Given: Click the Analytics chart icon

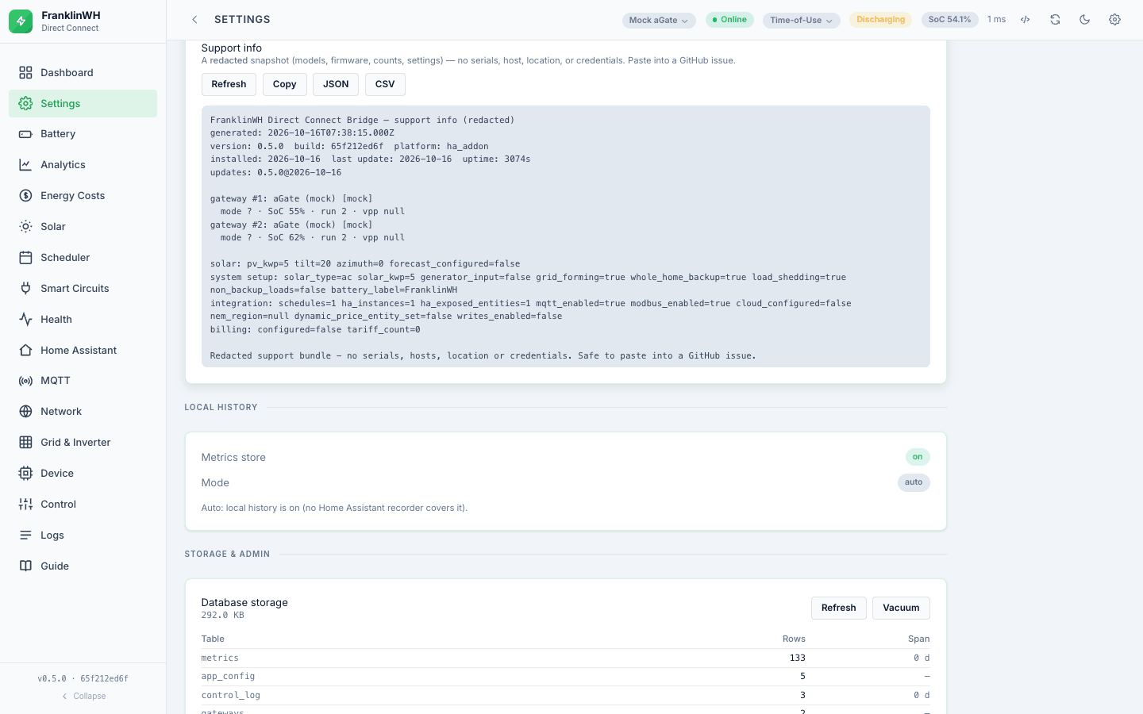Looking at the screenshot, I should [25, 165].
